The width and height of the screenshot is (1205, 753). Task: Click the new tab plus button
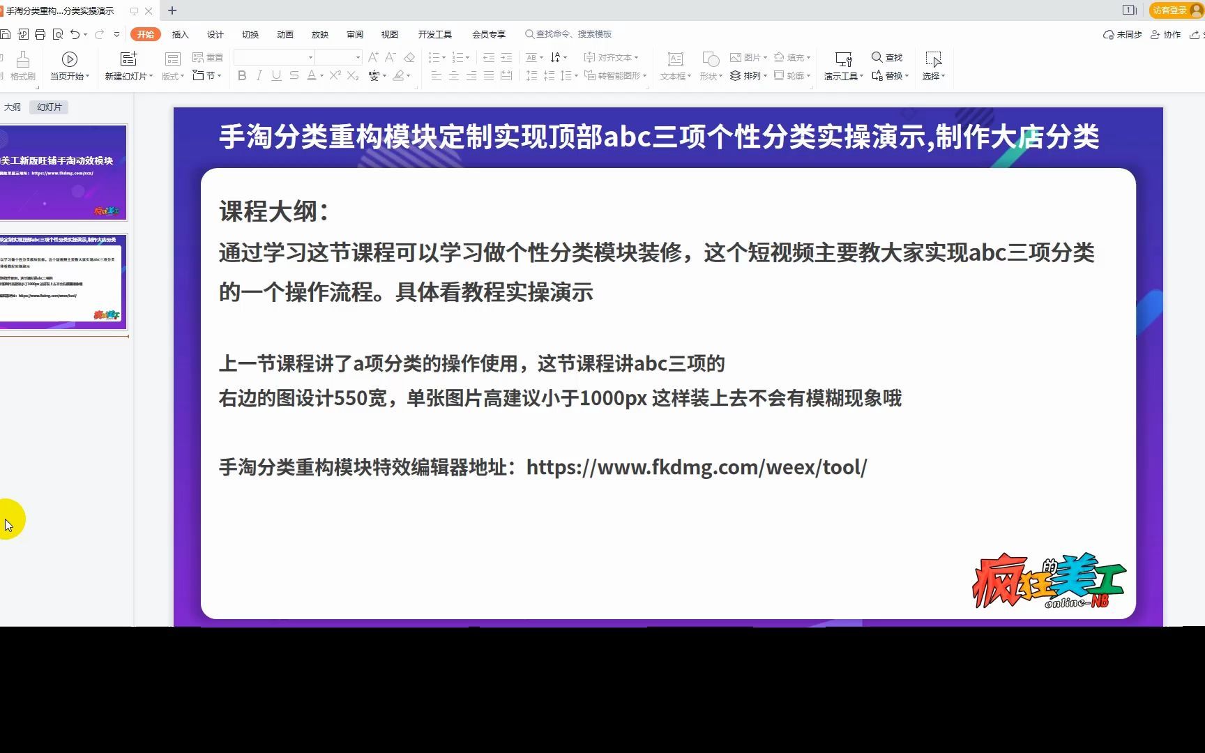point(172,10)
